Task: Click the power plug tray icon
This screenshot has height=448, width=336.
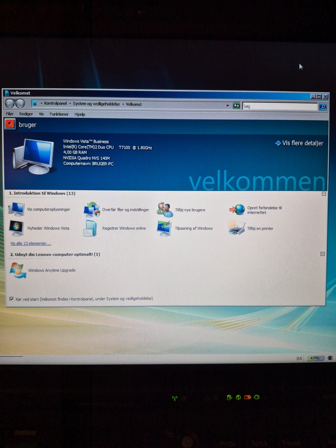Action: pyautogui.click(x=330, y=358)
